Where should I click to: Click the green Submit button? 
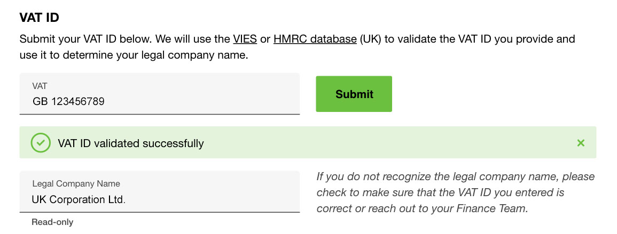tap(354, 94)
